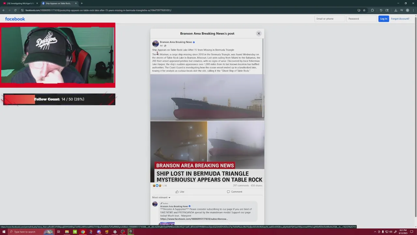Click the Follow Count progress bar overlay
The width and height of the screenshot is (417, 235).
tap(59, 99)
